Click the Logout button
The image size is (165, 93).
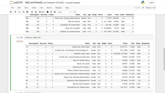pos(152,3)
